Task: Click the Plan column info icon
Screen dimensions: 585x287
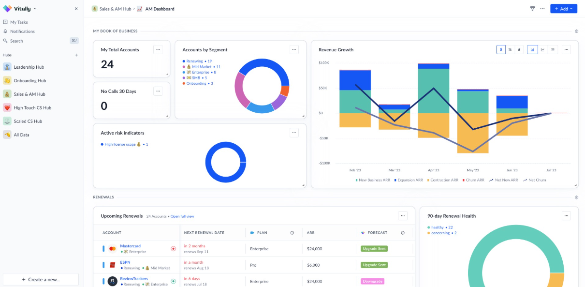Action: coord(292,233)
